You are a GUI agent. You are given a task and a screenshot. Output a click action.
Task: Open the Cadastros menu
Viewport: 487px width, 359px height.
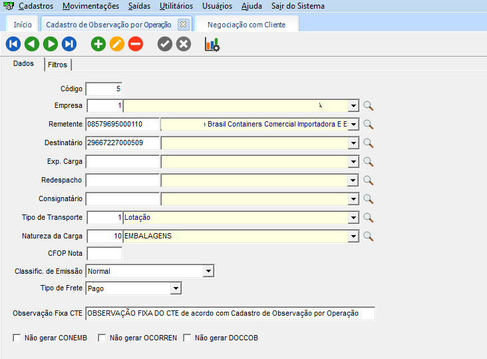point(36,6)
